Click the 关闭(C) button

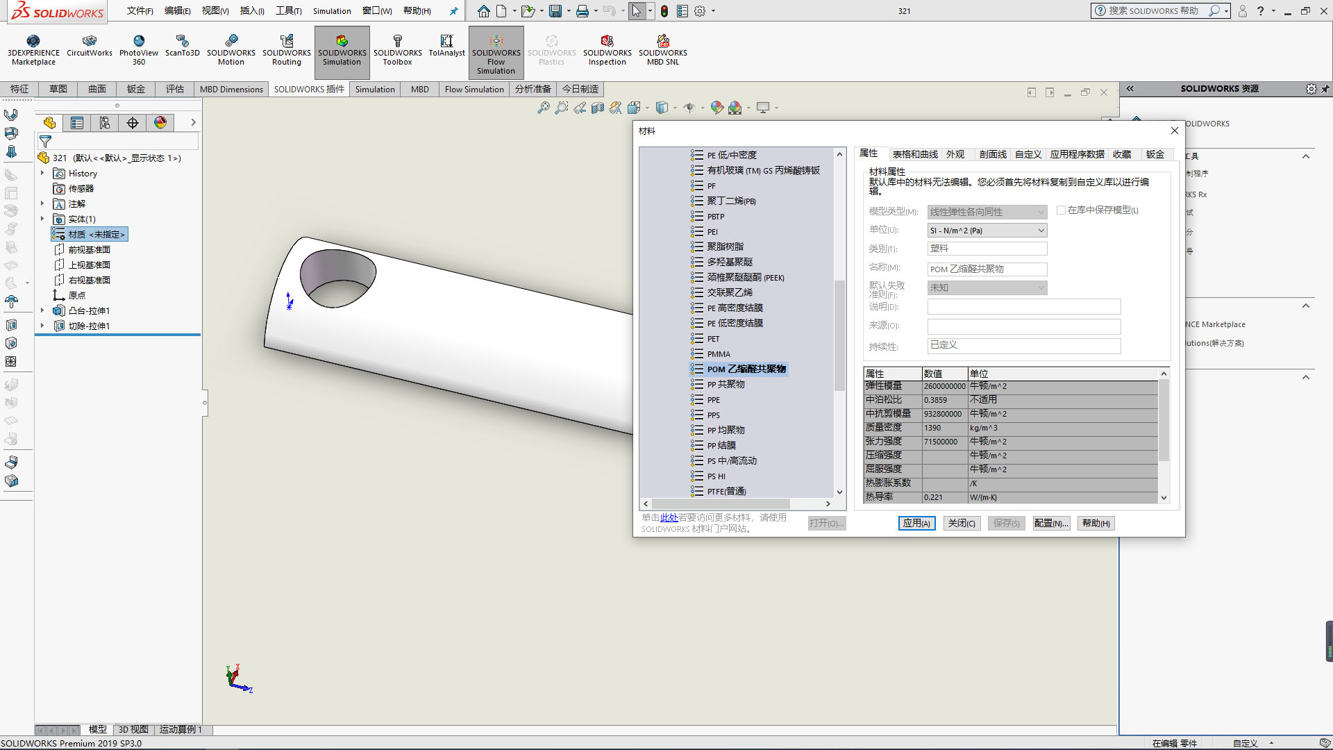tap(962, 523)
